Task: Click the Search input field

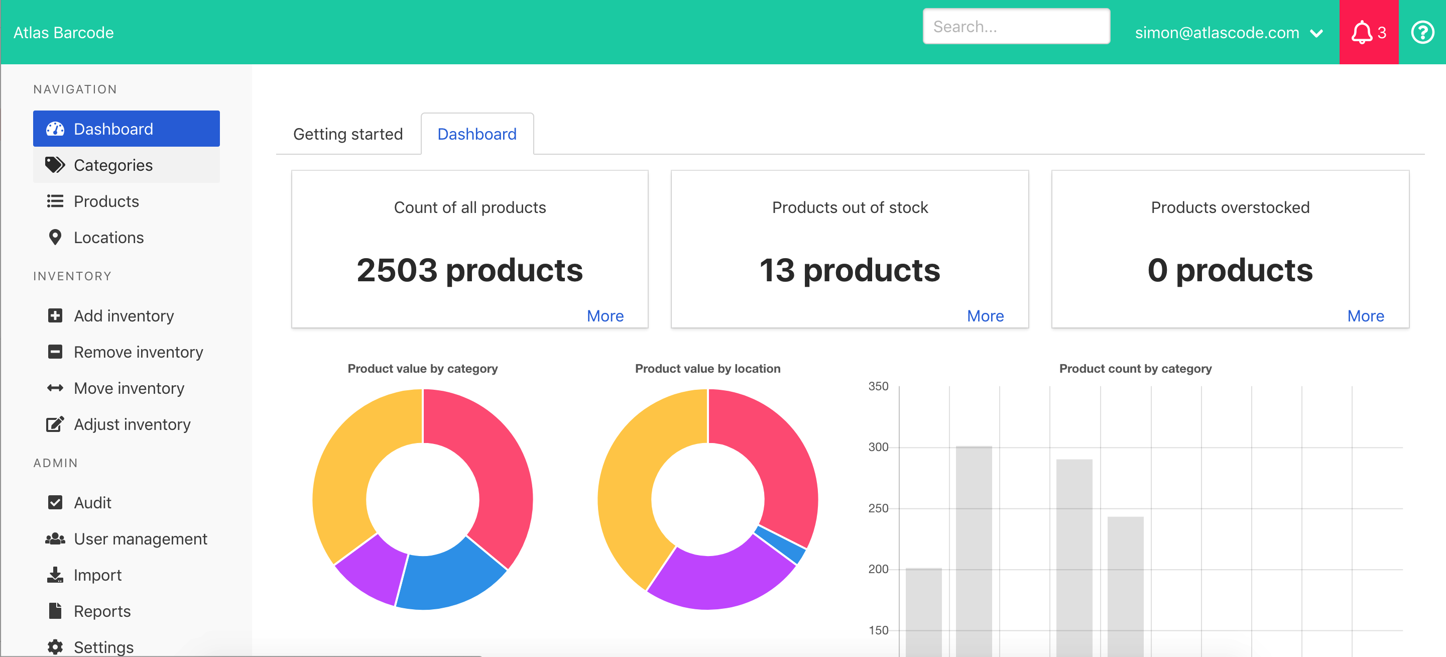Action: 1014,28
